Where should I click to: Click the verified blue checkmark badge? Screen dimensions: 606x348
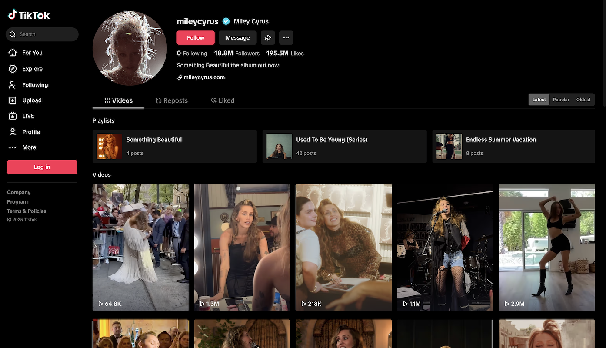(x=226, y=21)
